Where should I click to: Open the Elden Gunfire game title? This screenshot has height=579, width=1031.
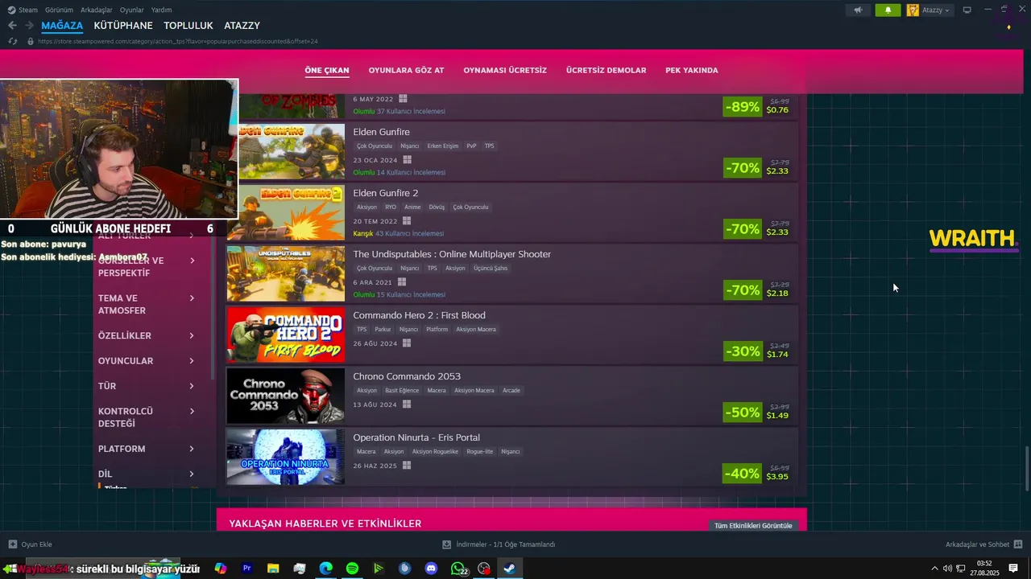381,132
